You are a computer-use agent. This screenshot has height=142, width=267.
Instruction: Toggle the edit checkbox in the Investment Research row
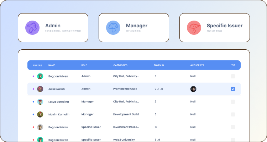[233, 127]
